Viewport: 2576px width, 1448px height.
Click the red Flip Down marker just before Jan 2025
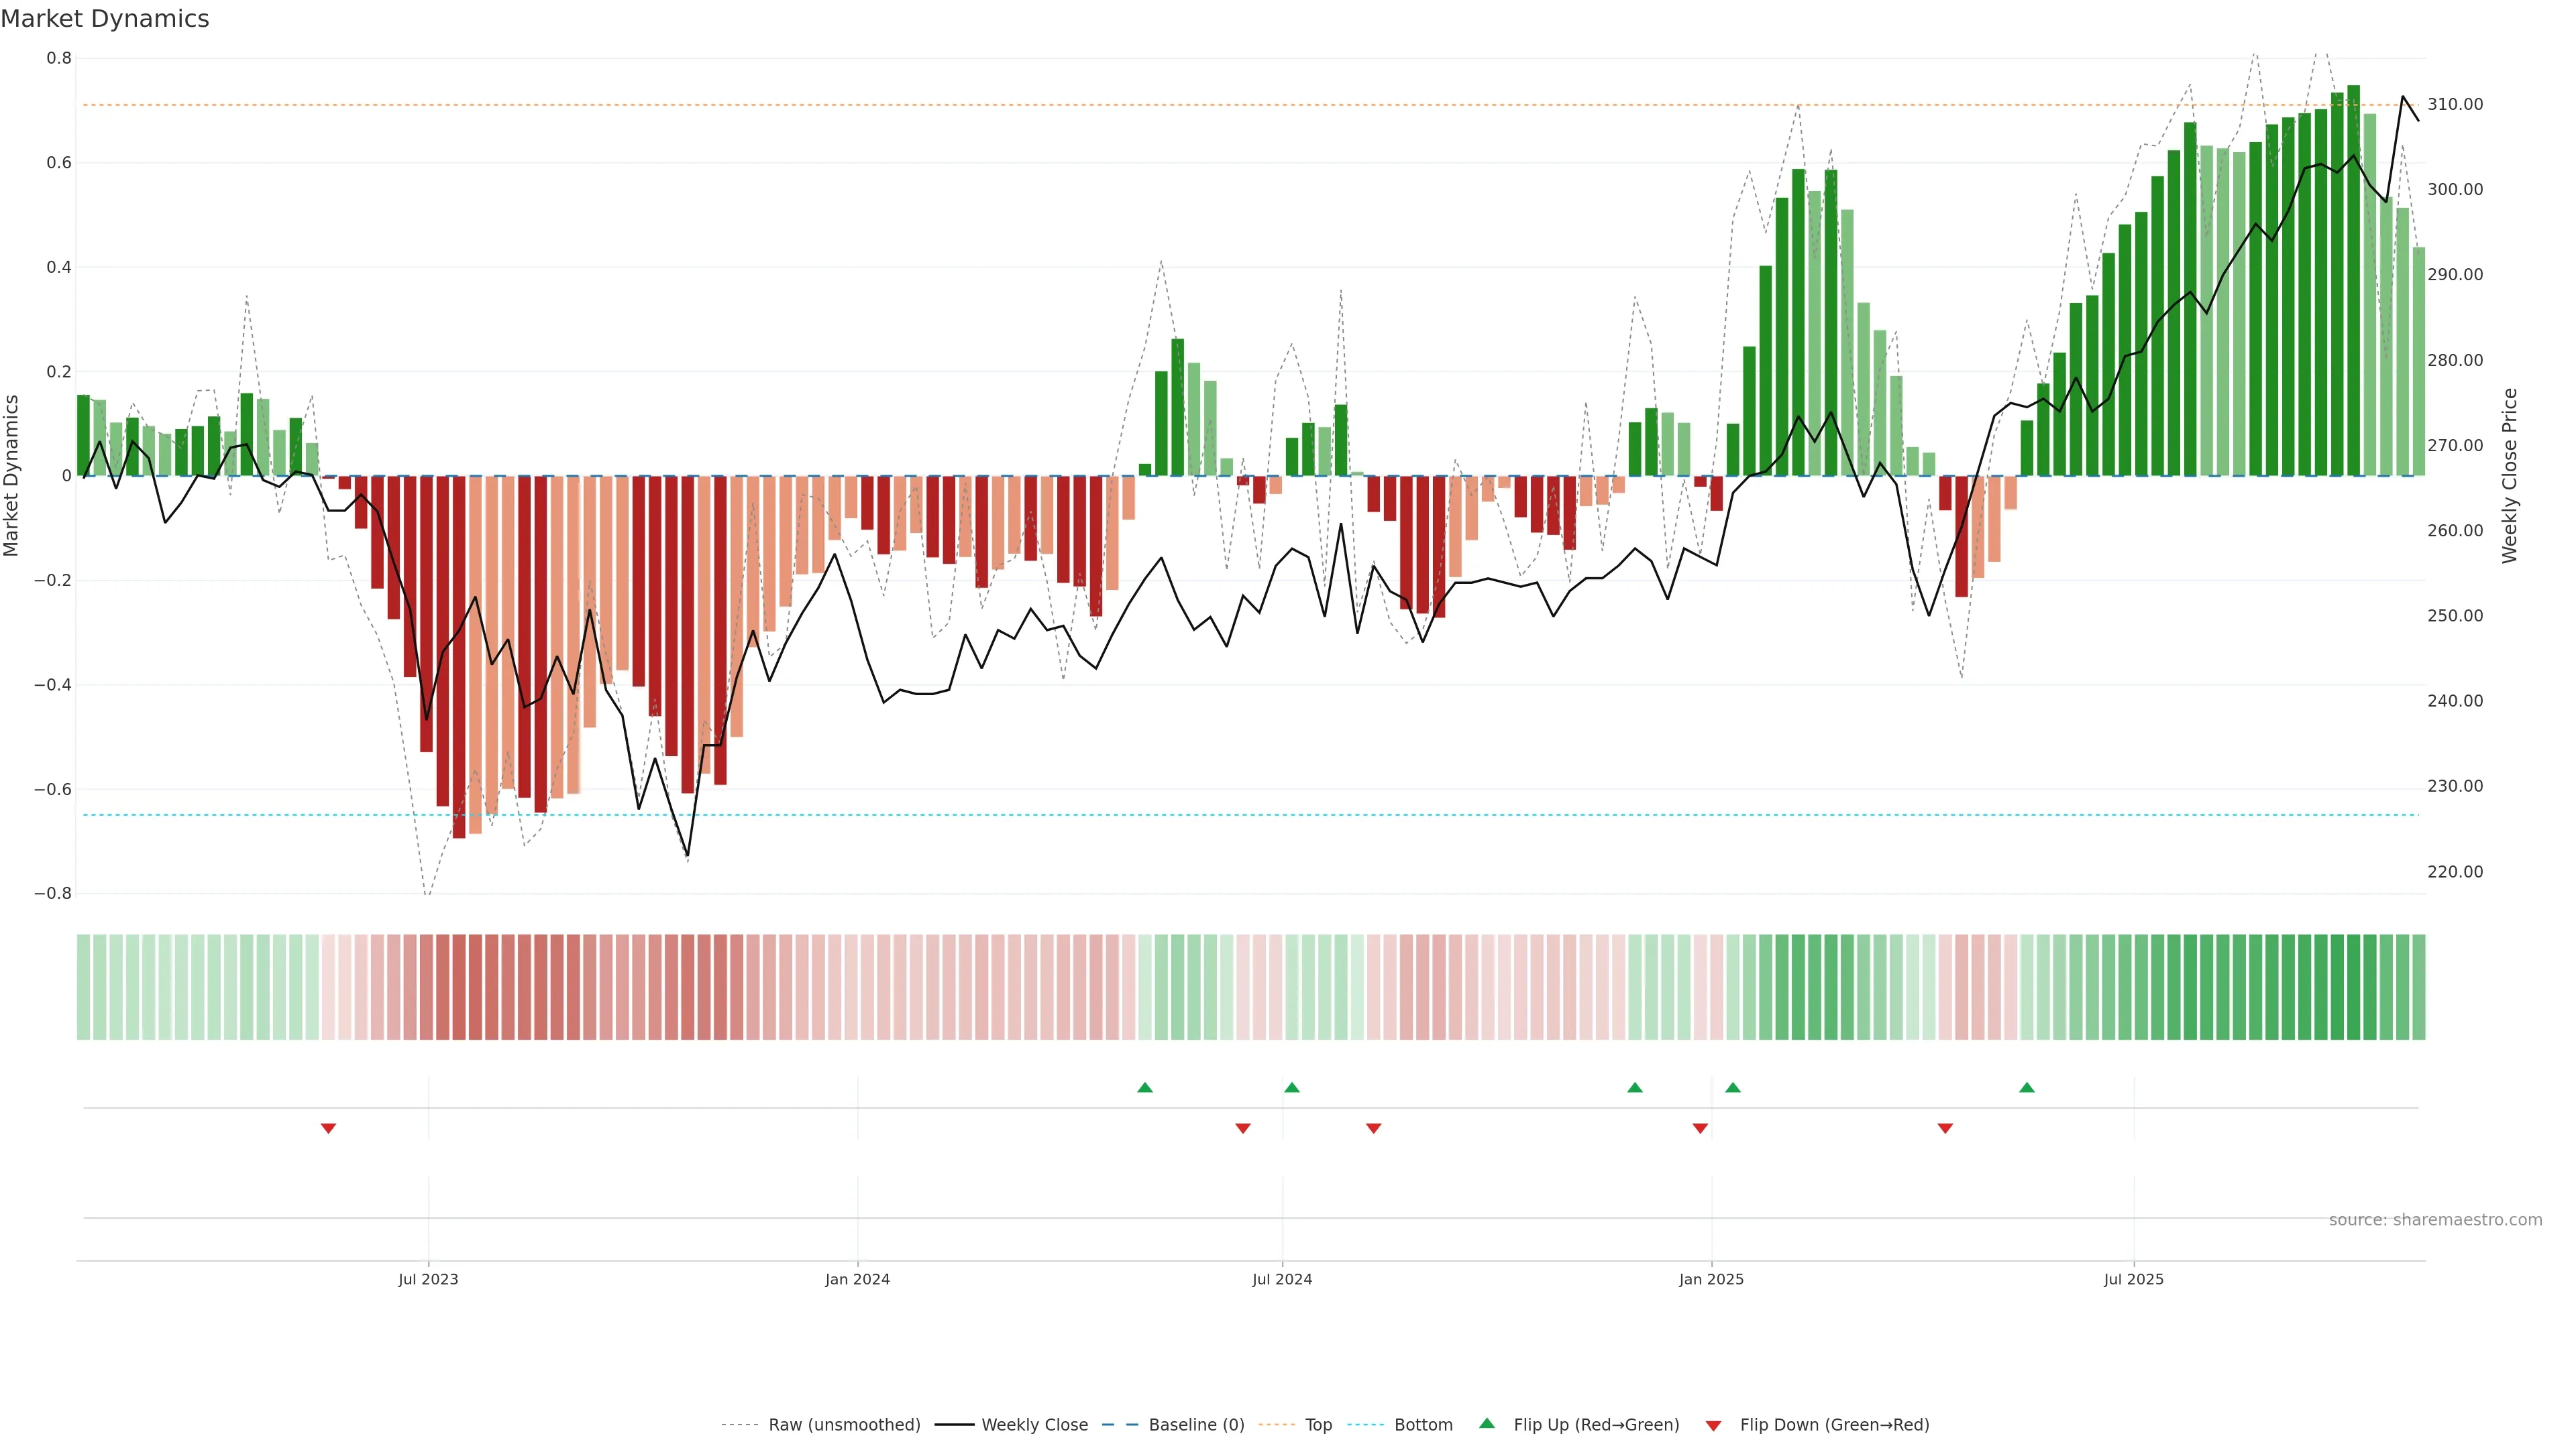(x=1700, y=1128)
